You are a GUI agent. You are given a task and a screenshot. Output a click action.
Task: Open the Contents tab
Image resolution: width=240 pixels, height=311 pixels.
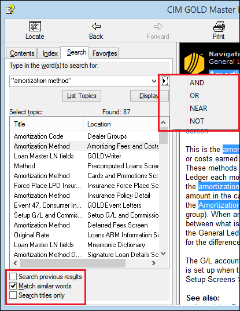22,53
